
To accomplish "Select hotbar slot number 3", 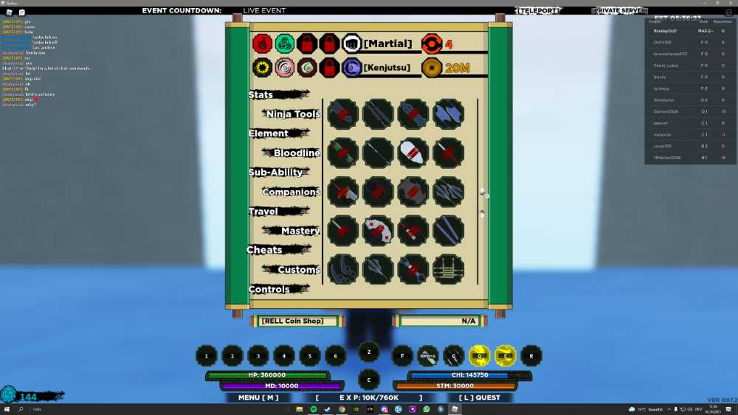I will (258, 356).
